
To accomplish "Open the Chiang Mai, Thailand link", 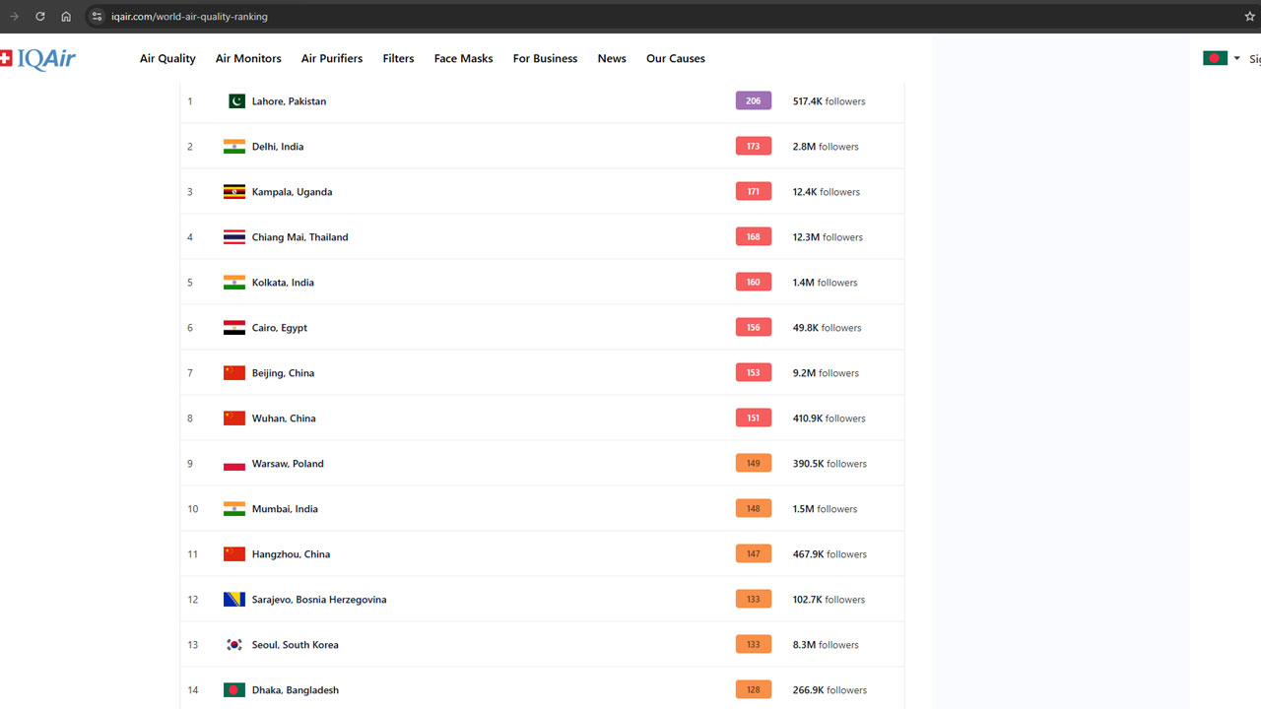I will [299, 237].
